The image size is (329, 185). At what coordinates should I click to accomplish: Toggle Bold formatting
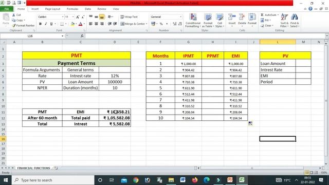click(x=40, y=24)
